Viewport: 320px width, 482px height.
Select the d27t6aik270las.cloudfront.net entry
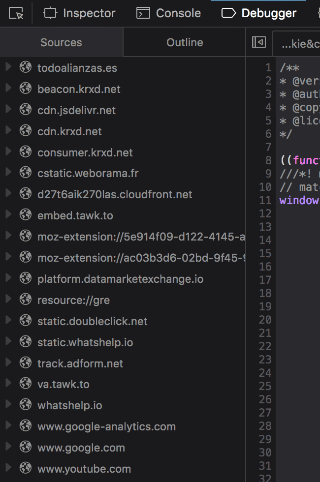coord(115,194)
